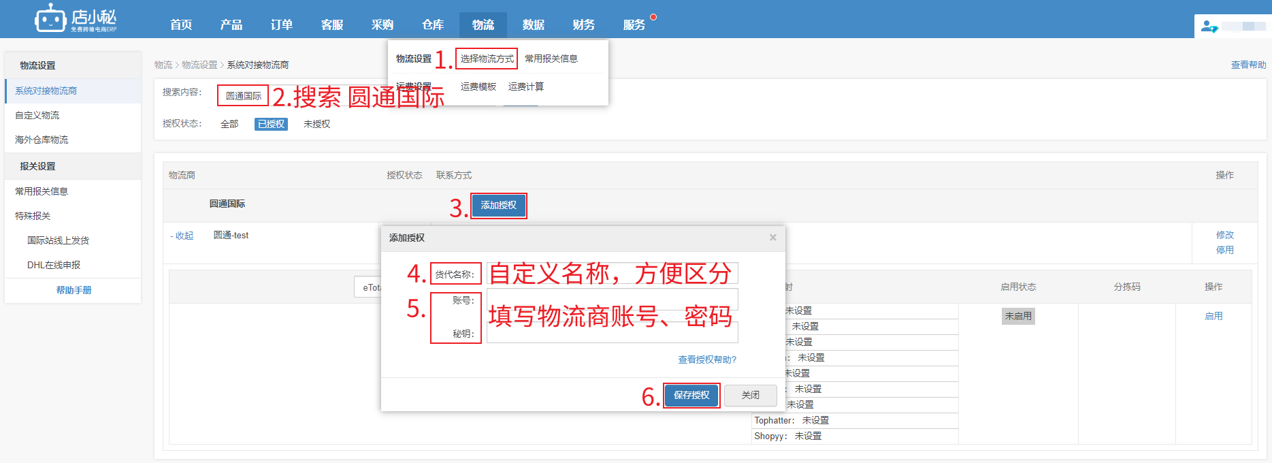Focus the 秘钥 input field
The image size is (1272, 463).
(612, 332)
